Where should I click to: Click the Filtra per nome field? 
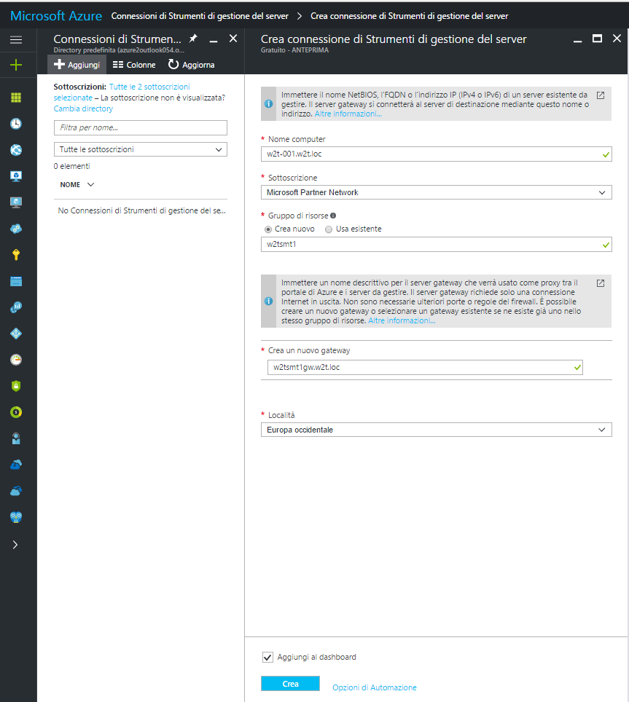[140, 128]
